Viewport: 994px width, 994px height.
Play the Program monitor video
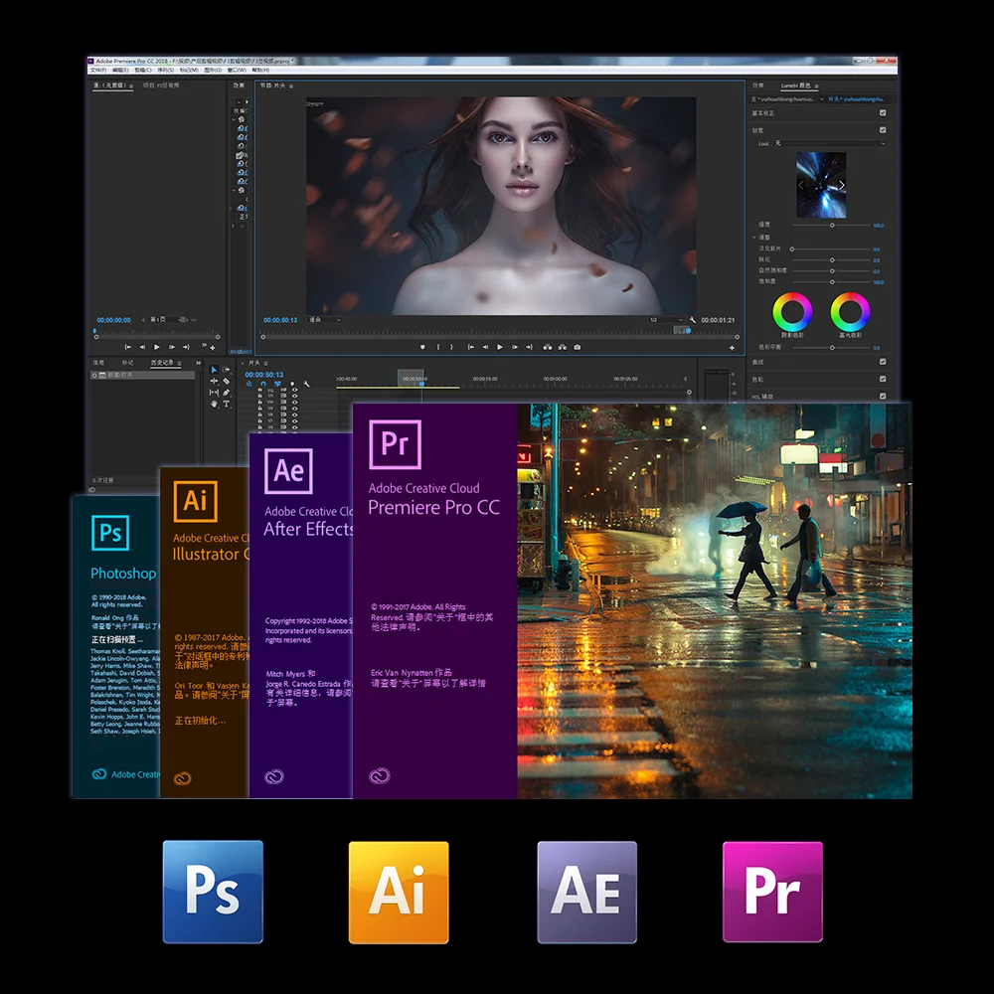coord(499,347)
